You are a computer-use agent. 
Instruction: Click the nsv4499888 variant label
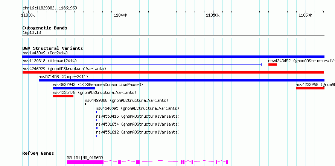126,100
